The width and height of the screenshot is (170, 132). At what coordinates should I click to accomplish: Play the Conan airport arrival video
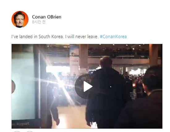pyautogui.click(x=87, y=86)
